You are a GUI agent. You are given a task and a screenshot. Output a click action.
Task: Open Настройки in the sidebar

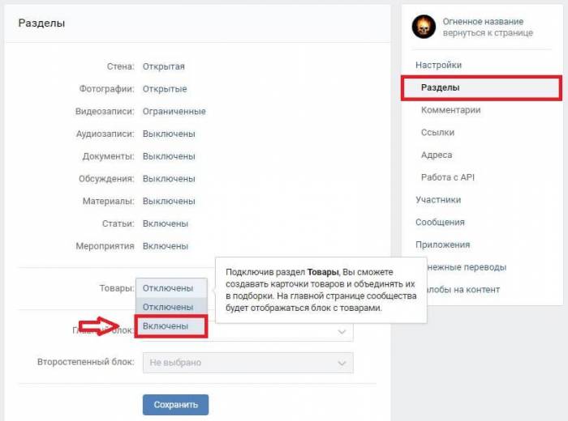438,65
